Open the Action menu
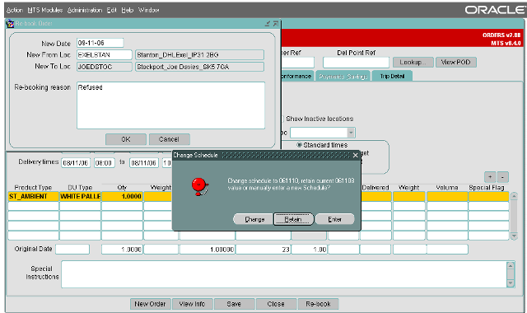Image resolution: width=527 pixels, height=313 pixels. coord(15,10)
